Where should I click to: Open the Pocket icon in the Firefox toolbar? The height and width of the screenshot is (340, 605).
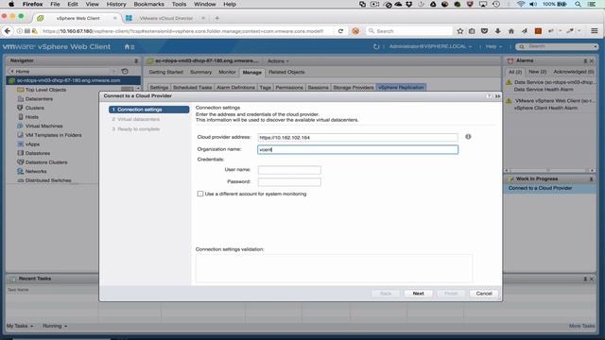coord(484,31)
